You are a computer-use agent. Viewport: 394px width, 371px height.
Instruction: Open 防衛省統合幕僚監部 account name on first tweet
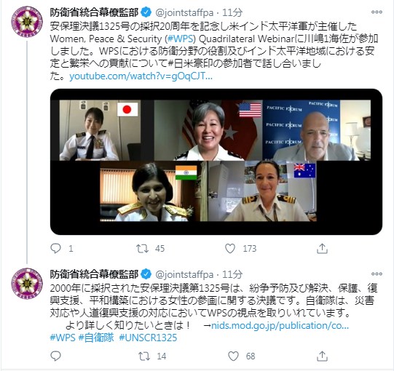94,12
